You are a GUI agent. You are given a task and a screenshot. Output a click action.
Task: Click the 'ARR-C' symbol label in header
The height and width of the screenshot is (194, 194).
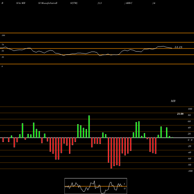(129, 3)
